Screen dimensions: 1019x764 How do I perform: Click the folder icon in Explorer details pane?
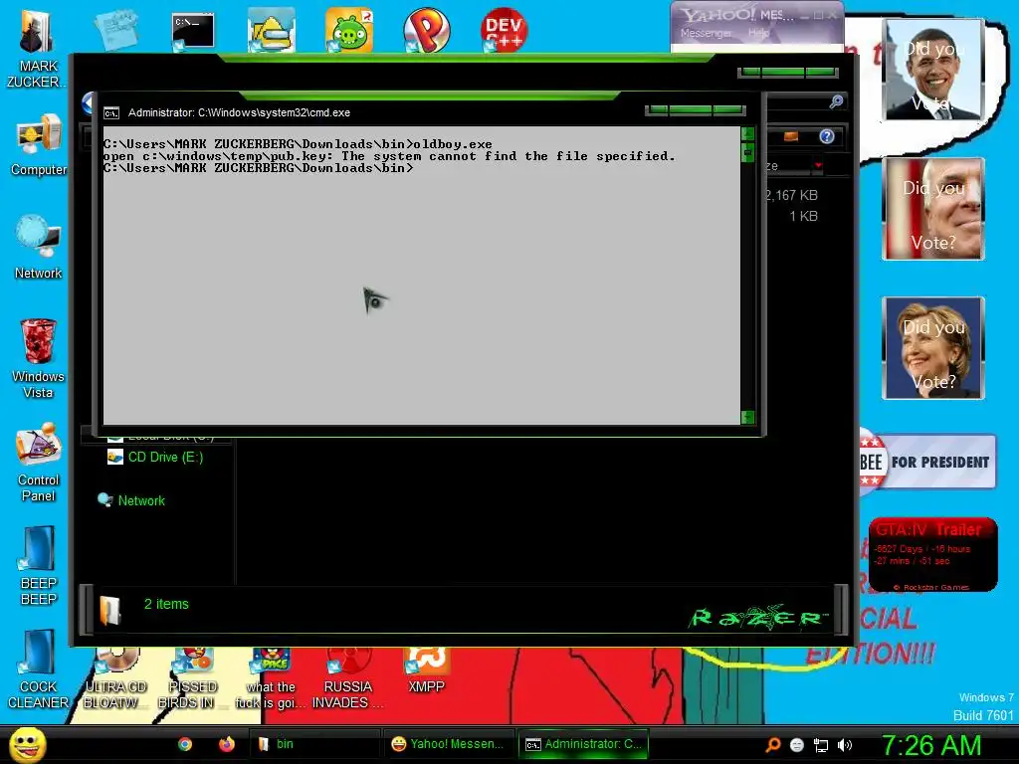(x=110, y=610)
